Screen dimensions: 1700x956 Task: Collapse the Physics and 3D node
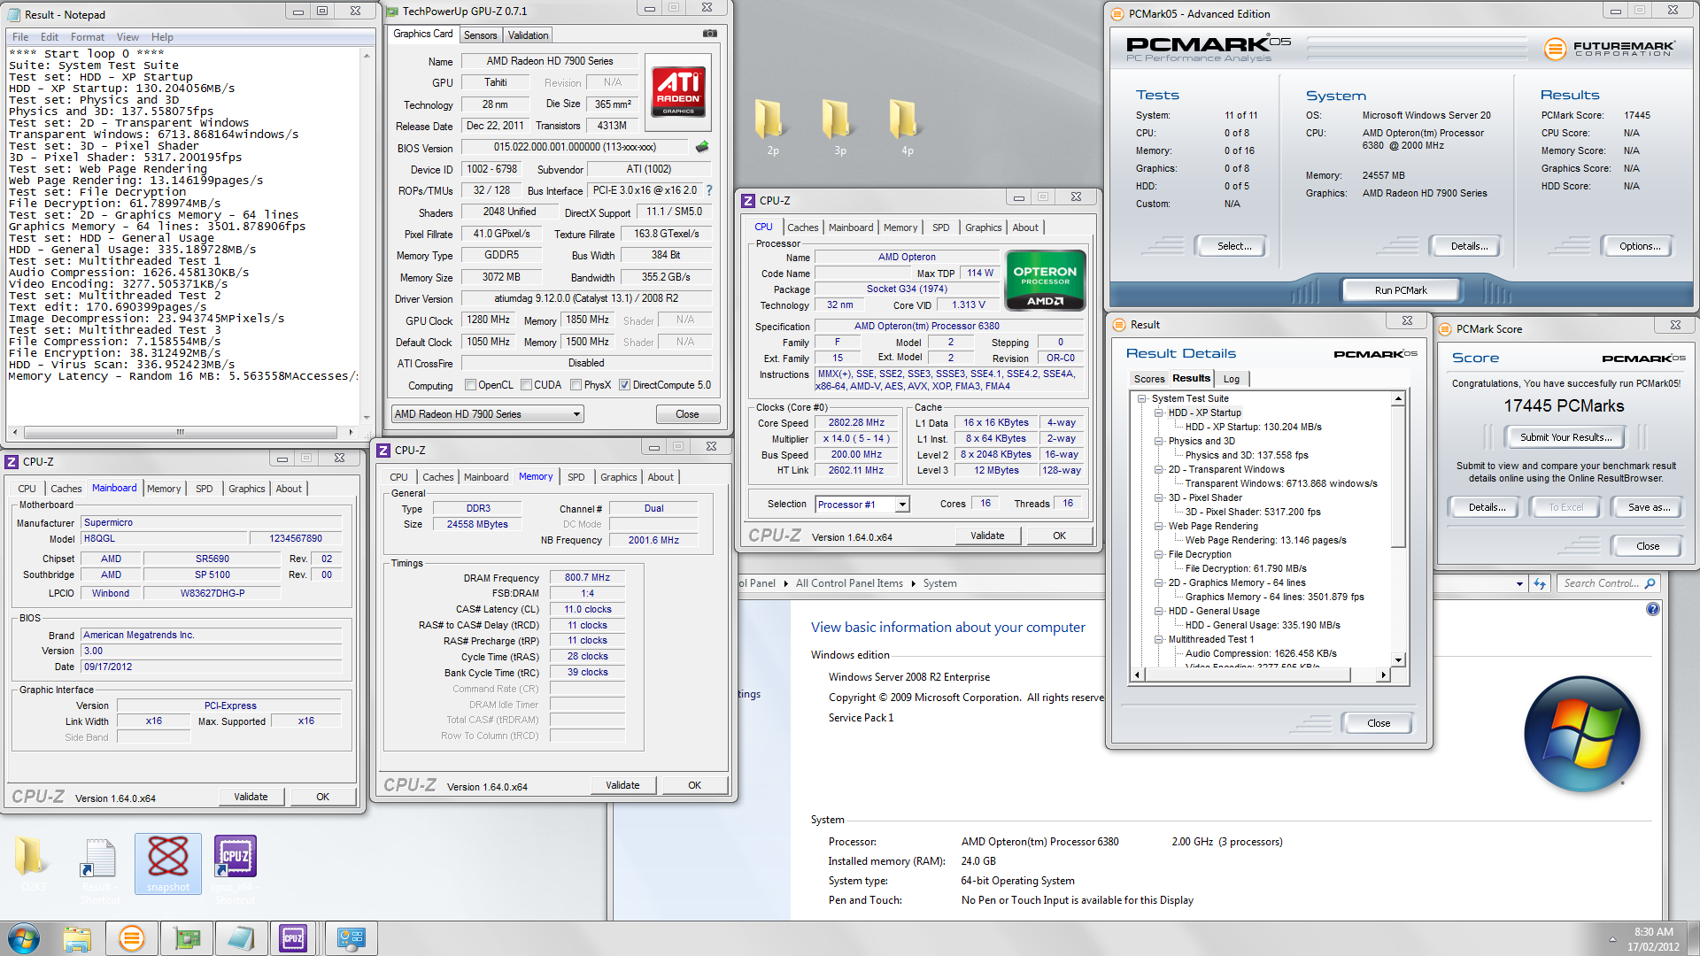point(1158,441)
